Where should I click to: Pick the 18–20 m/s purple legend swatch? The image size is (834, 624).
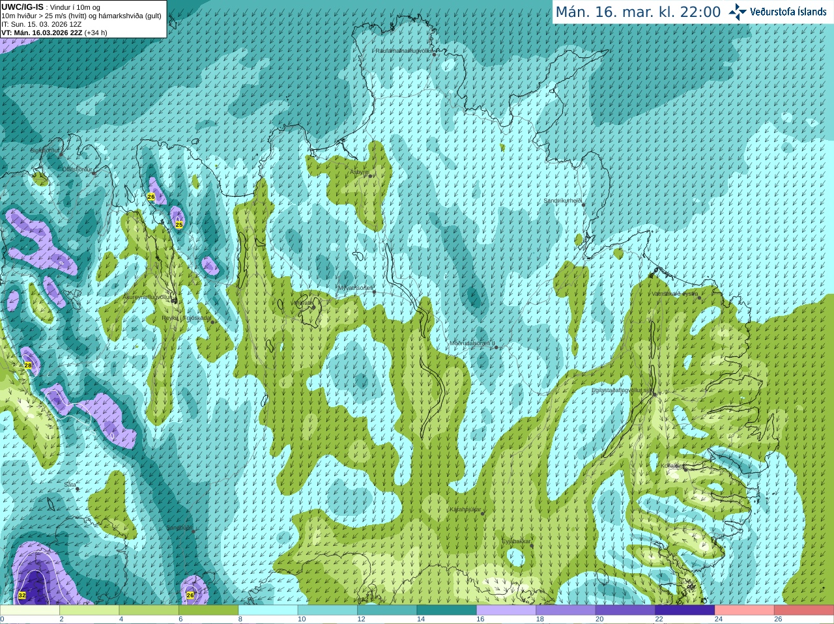[566, 610]
